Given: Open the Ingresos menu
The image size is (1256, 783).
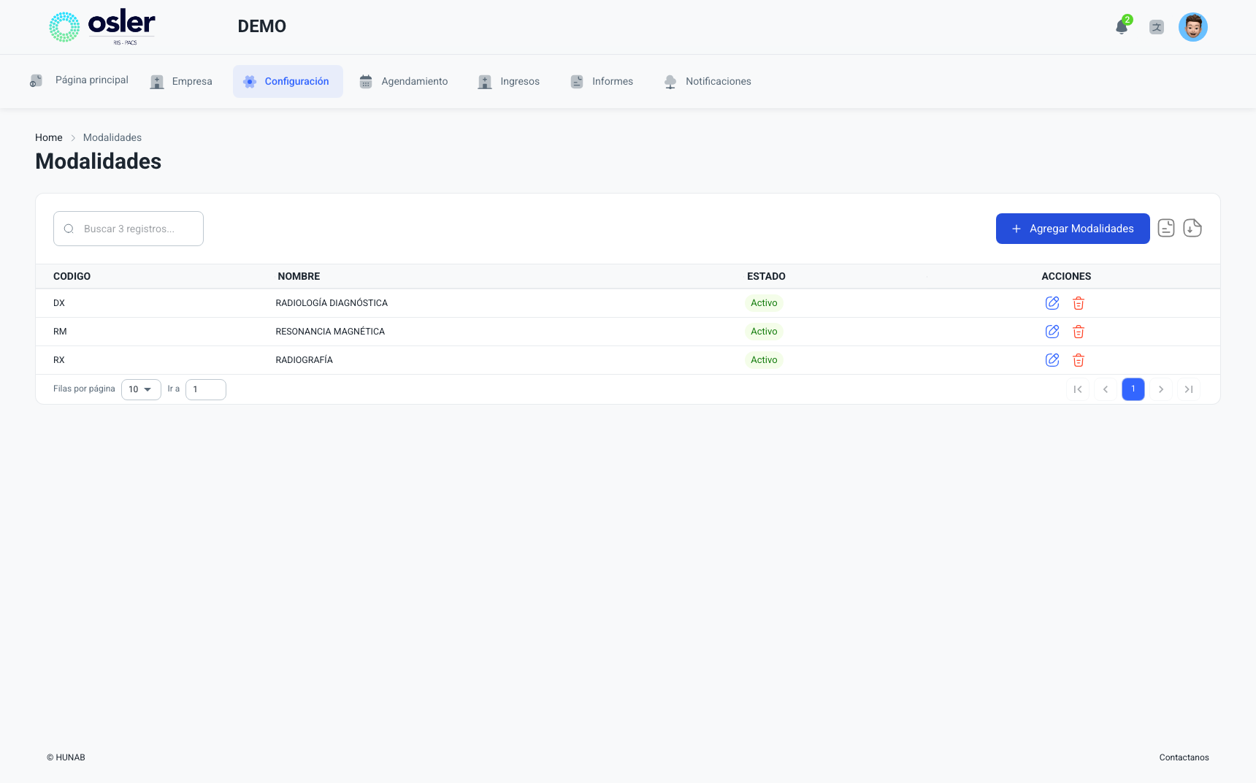Looking at the screenshot, I should pos(509,81).
